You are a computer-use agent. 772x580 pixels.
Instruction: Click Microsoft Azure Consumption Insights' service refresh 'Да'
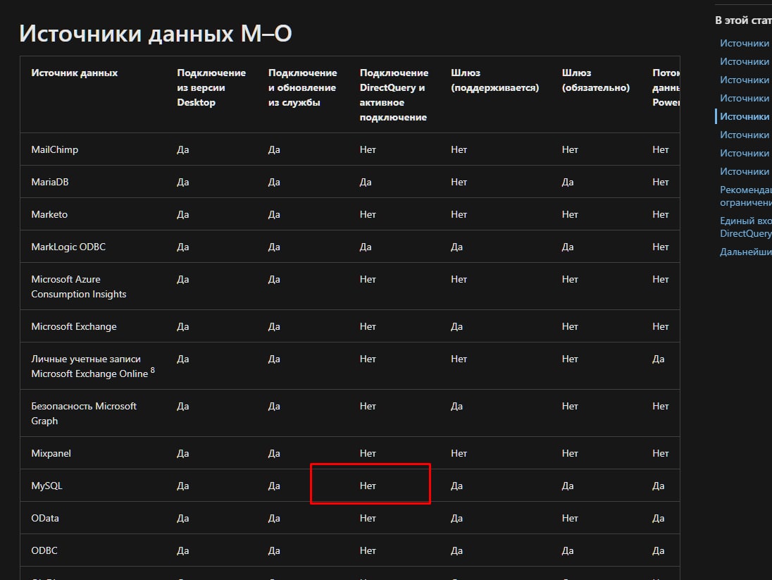pos(274,279)
